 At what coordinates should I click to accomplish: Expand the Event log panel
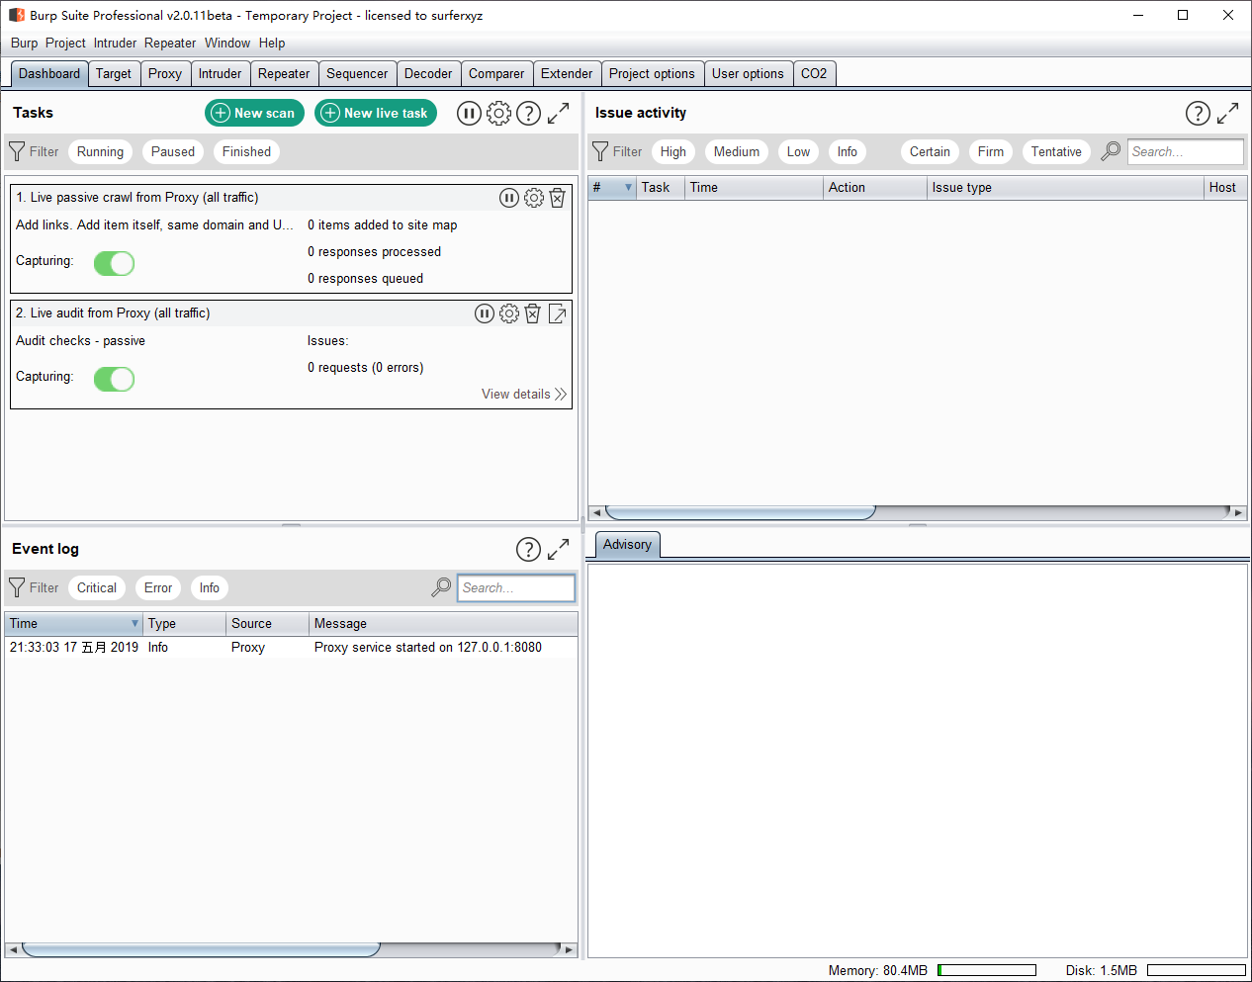click(x=559, y=549)
